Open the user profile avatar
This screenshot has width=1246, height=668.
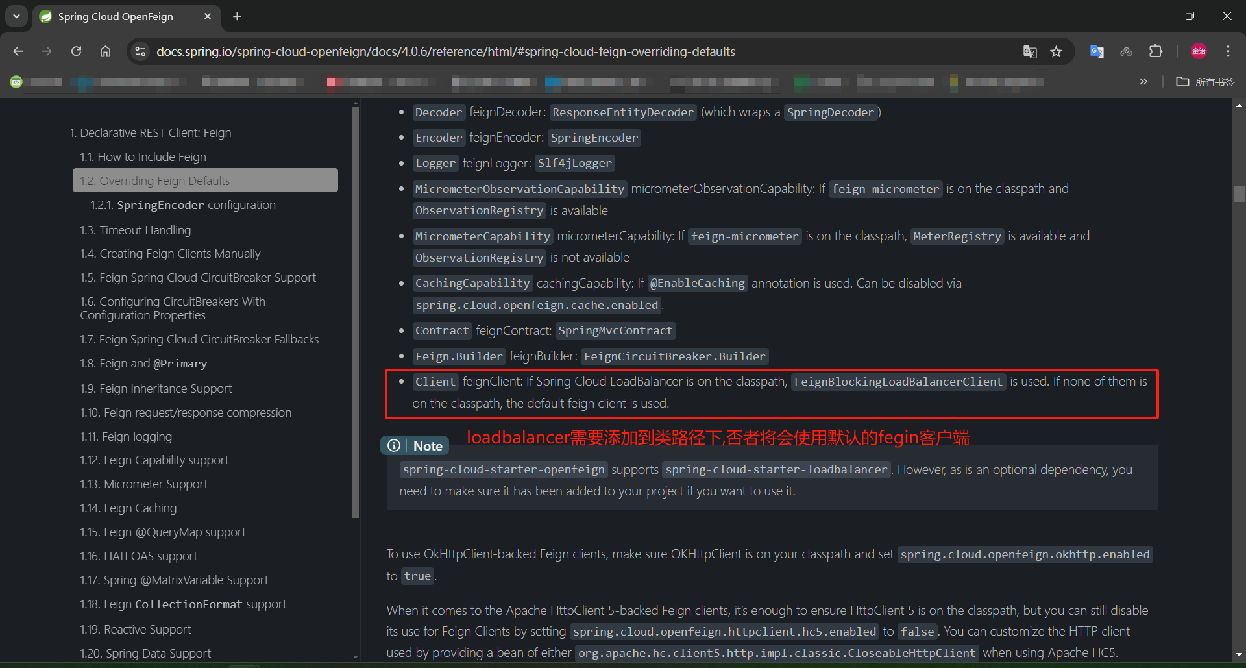coord(1199,51)
